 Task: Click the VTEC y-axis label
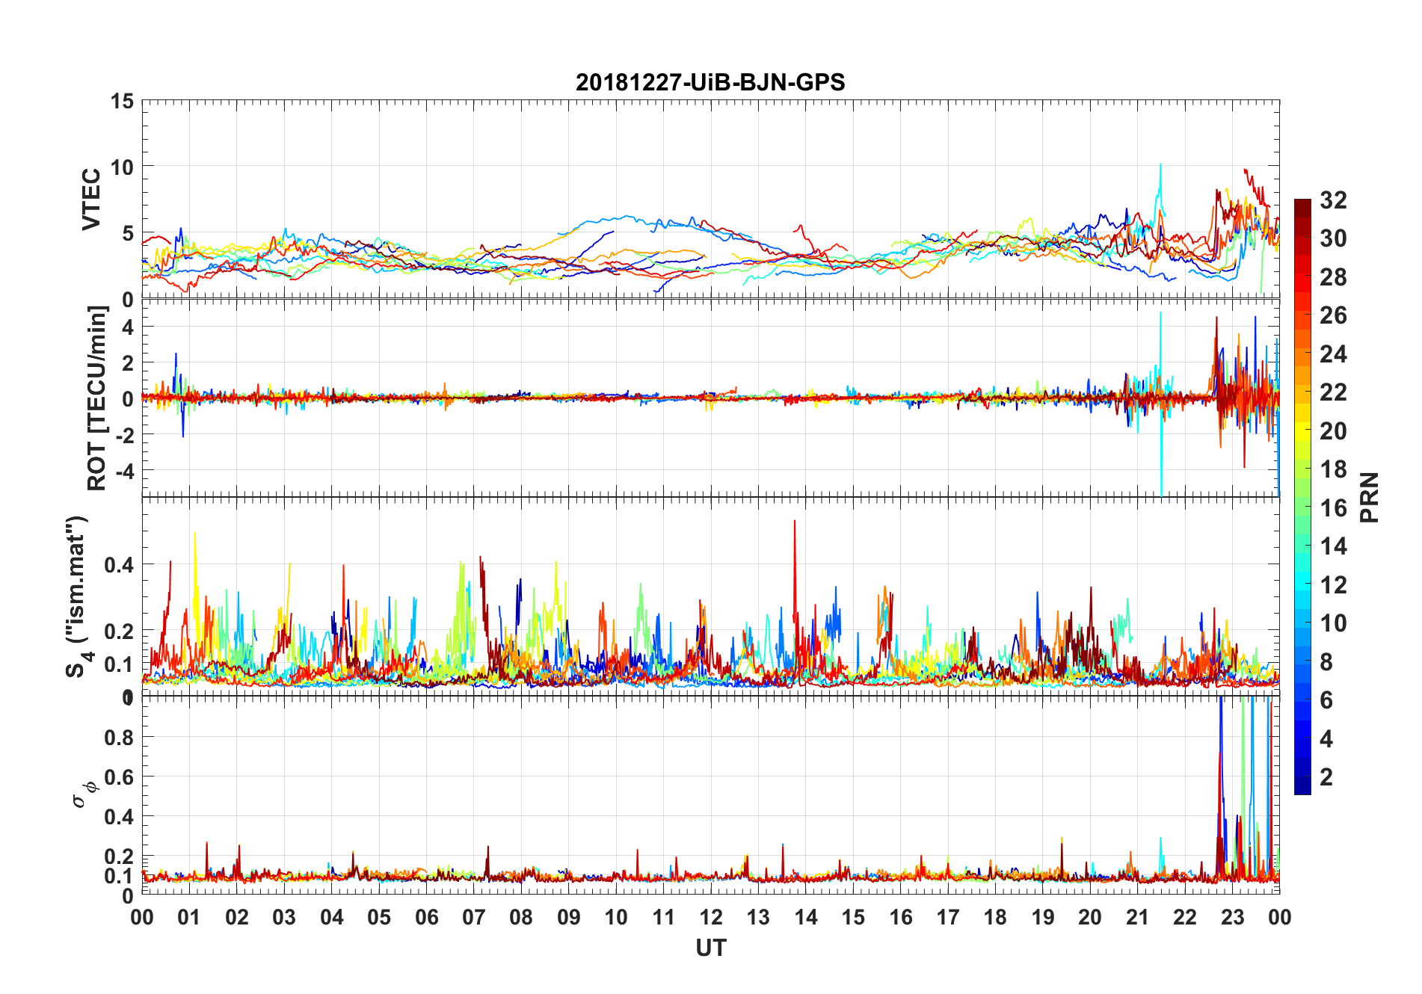pos(91,200)
